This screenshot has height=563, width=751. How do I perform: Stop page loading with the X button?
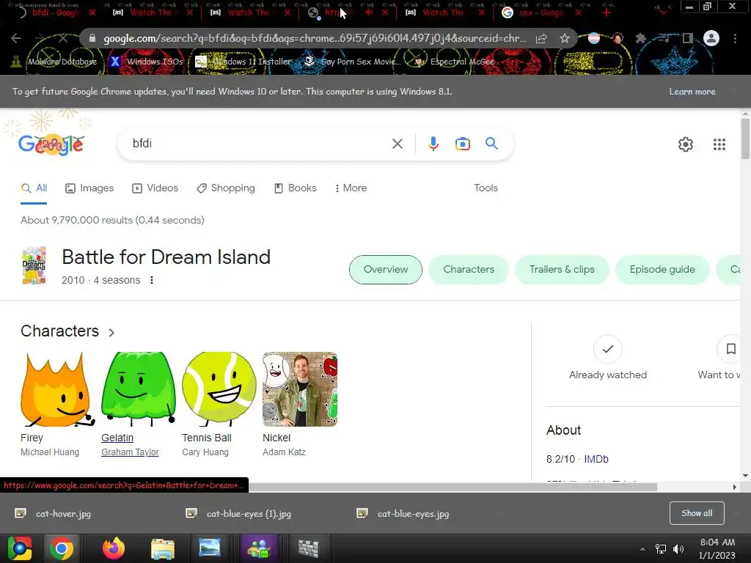(63, 38)
